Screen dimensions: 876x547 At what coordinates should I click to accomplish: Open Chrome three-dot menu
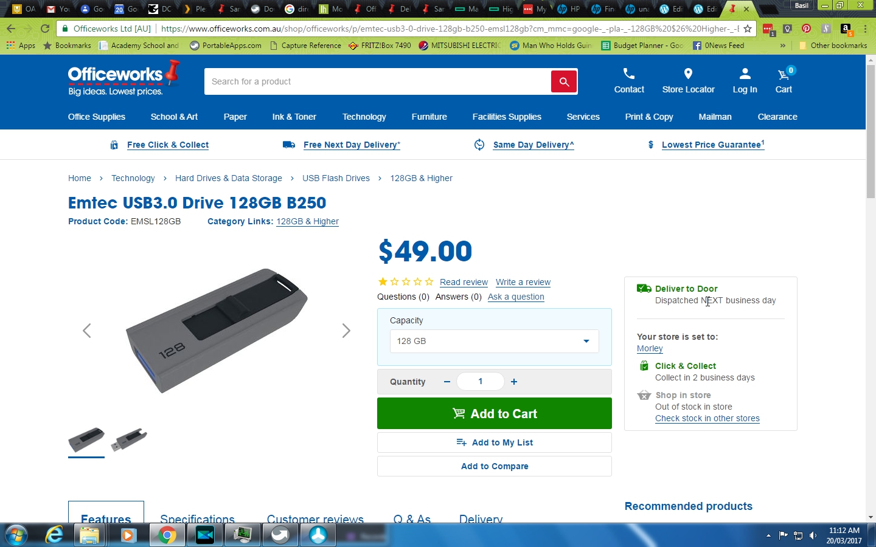click(865, 29)
